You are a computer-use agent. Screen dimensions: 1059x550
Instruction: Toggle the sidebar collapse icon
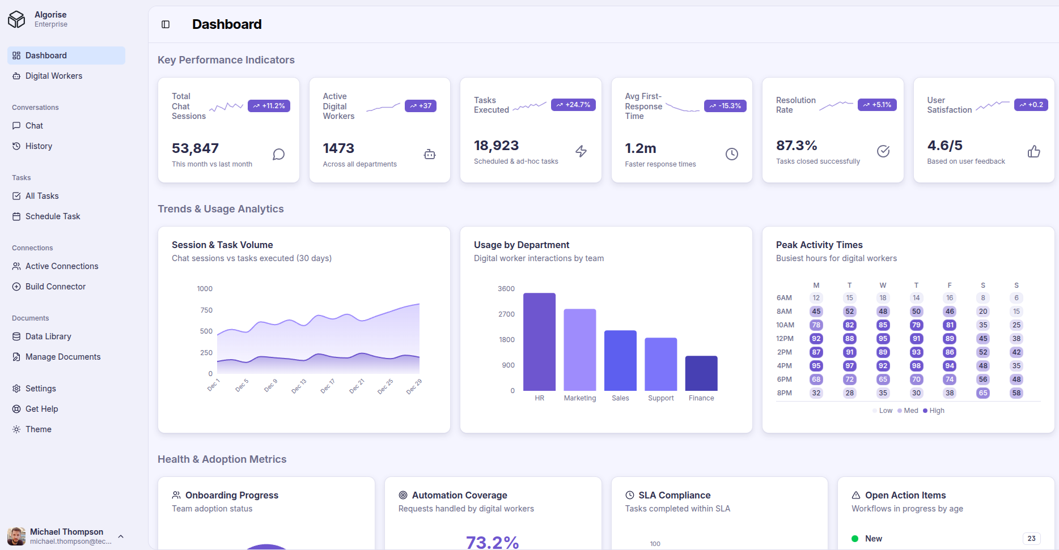[x=166, y=24]
